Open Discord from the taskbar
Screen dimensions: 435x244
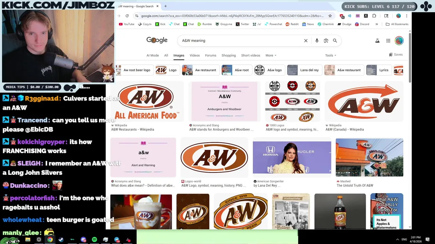coord(83,240)
